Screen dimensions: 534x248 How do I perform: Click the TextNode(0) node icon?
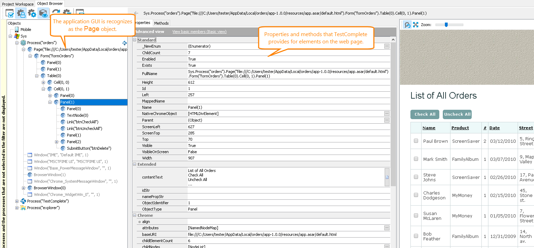point(63,115)
